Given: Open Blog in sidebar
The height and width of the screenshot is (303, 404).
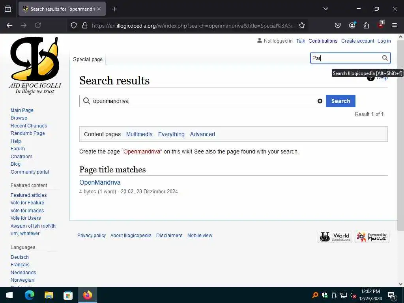Looking at the screenshot, I should 15,164.
